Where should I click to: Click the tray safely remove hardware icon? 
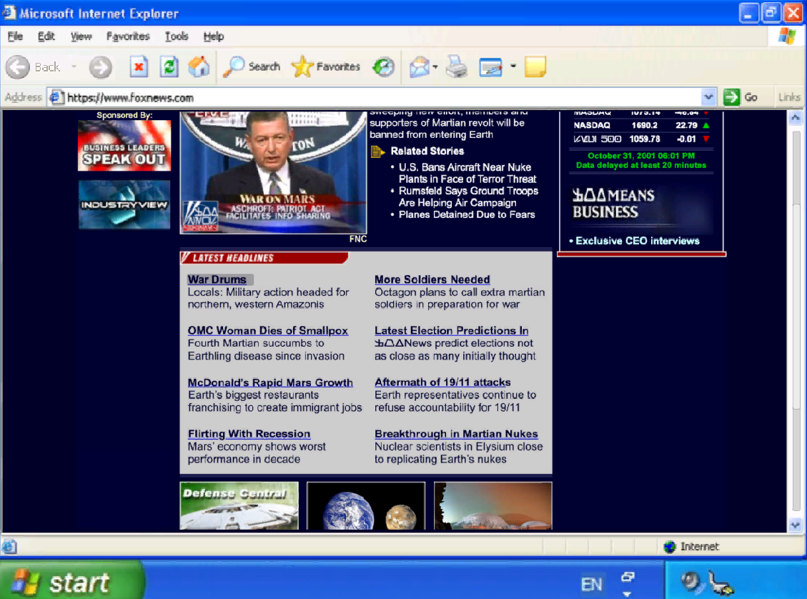720,583
